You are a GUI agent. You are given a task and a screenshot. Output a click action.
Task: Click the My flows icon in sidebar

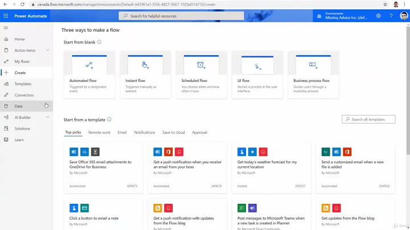tap(6, 61)
